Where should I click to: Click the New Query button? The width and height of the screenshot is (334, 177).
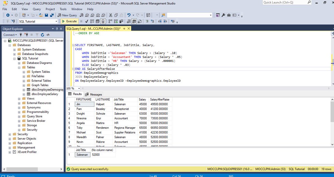click(x=68, y=15)
